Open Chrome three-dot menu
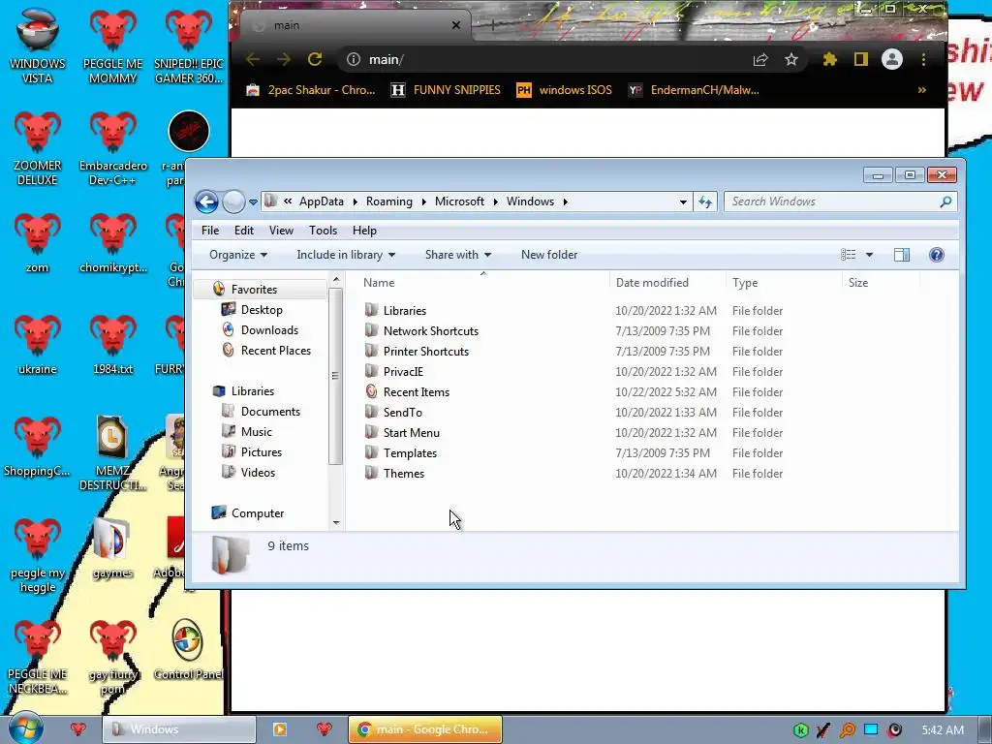Viewport: 992px width, 744px height. tap(923, 59)
